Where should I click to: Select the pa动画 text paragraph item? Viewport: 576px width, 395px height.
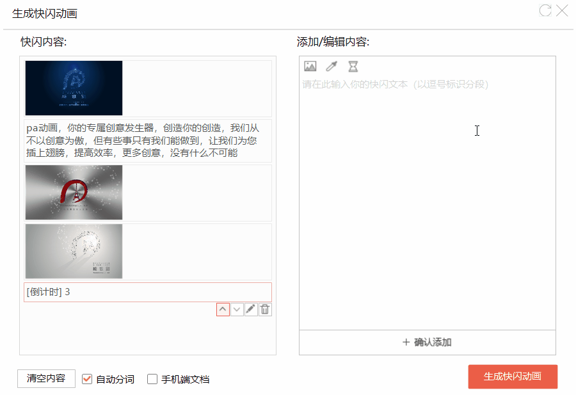pyautogui.click(x=148, y=141)
